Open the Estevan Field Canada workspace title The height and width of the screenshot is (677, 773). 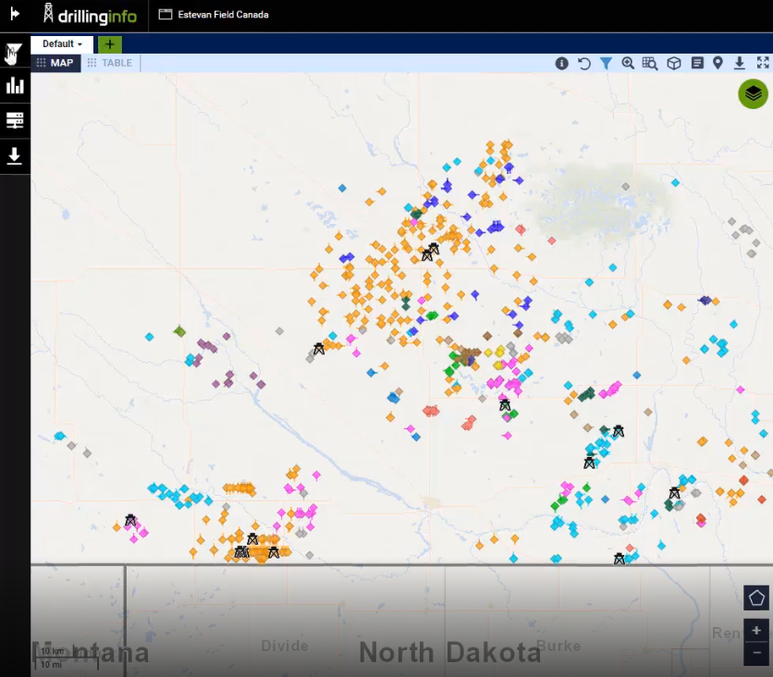pyautogui.click(x=214, y=15)
